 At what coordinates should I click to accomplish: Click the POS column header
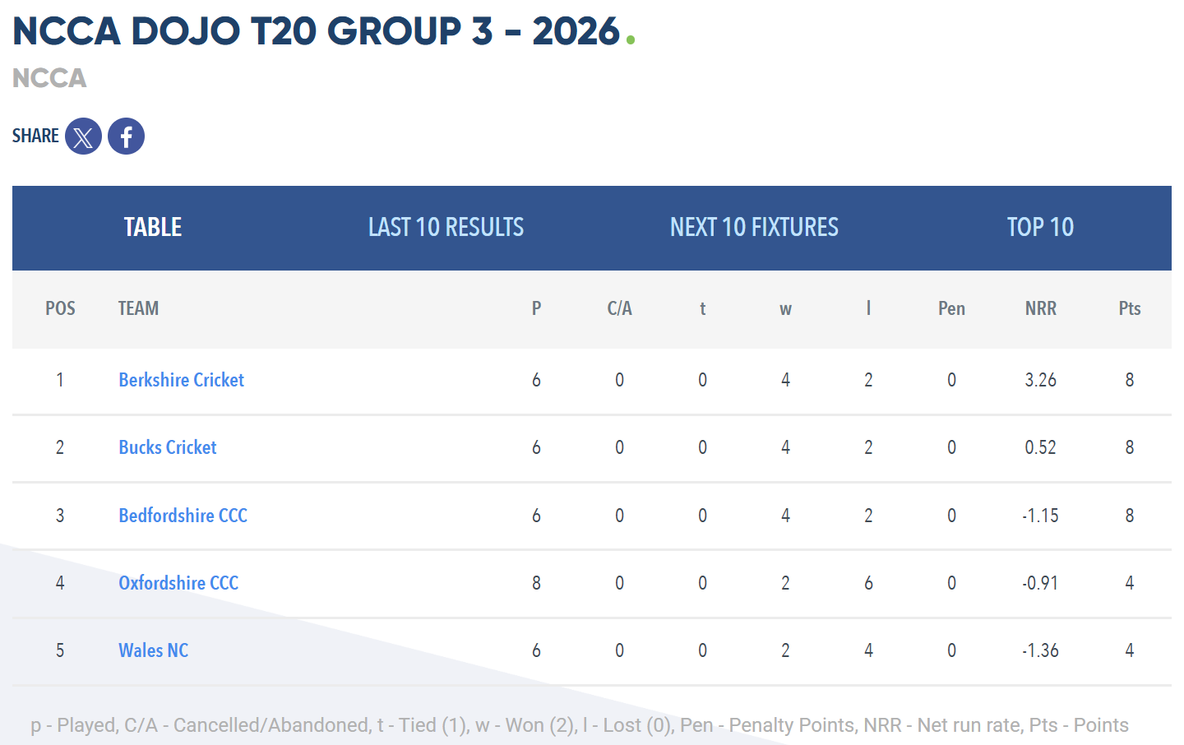(x=60, y=308)
